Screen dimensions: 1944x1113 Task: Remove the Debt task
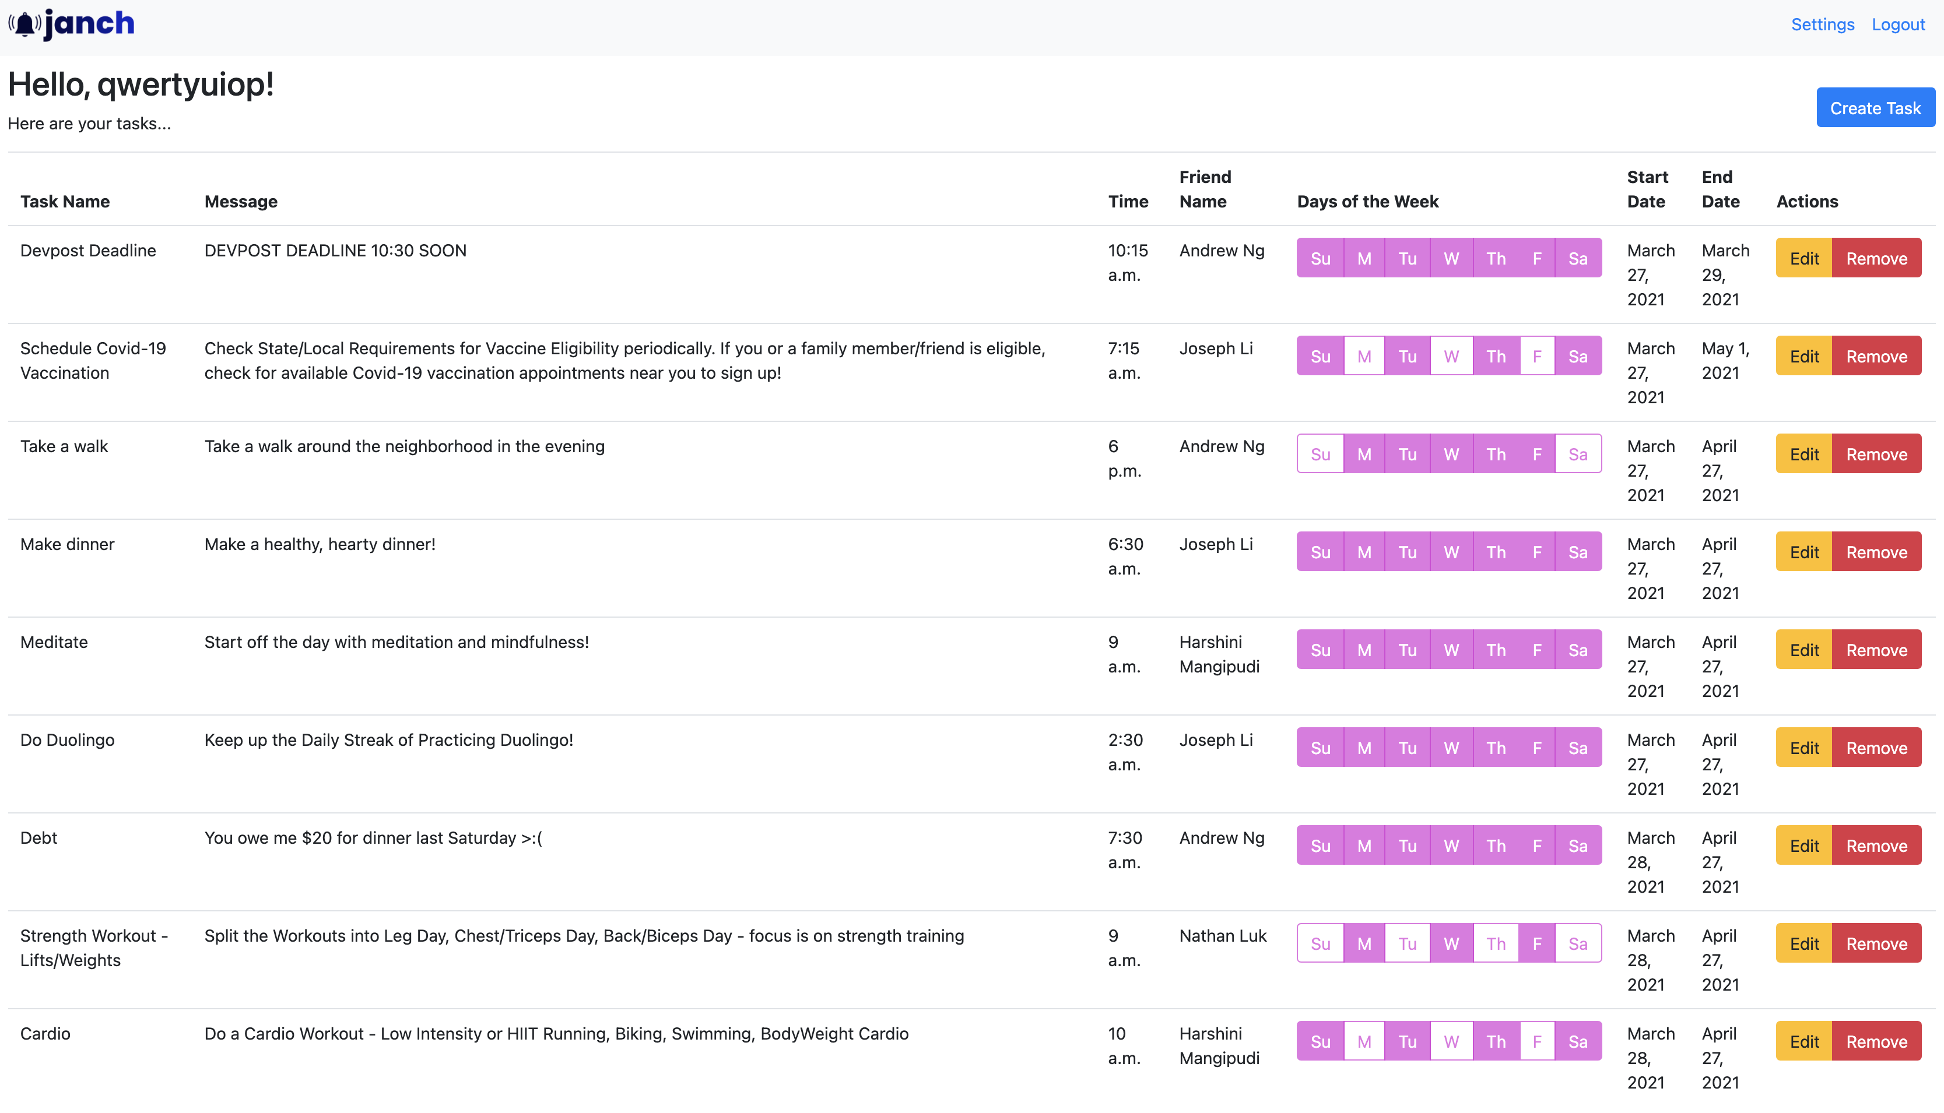coord(1876,846)
